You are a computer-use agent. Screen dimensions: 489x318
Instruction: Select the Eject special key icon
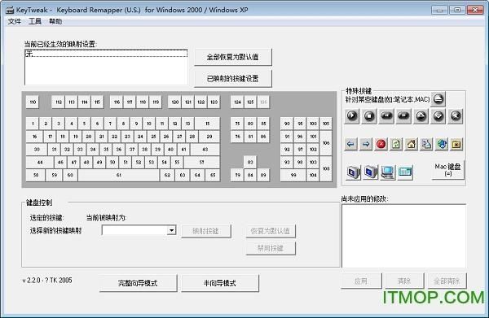438,99
